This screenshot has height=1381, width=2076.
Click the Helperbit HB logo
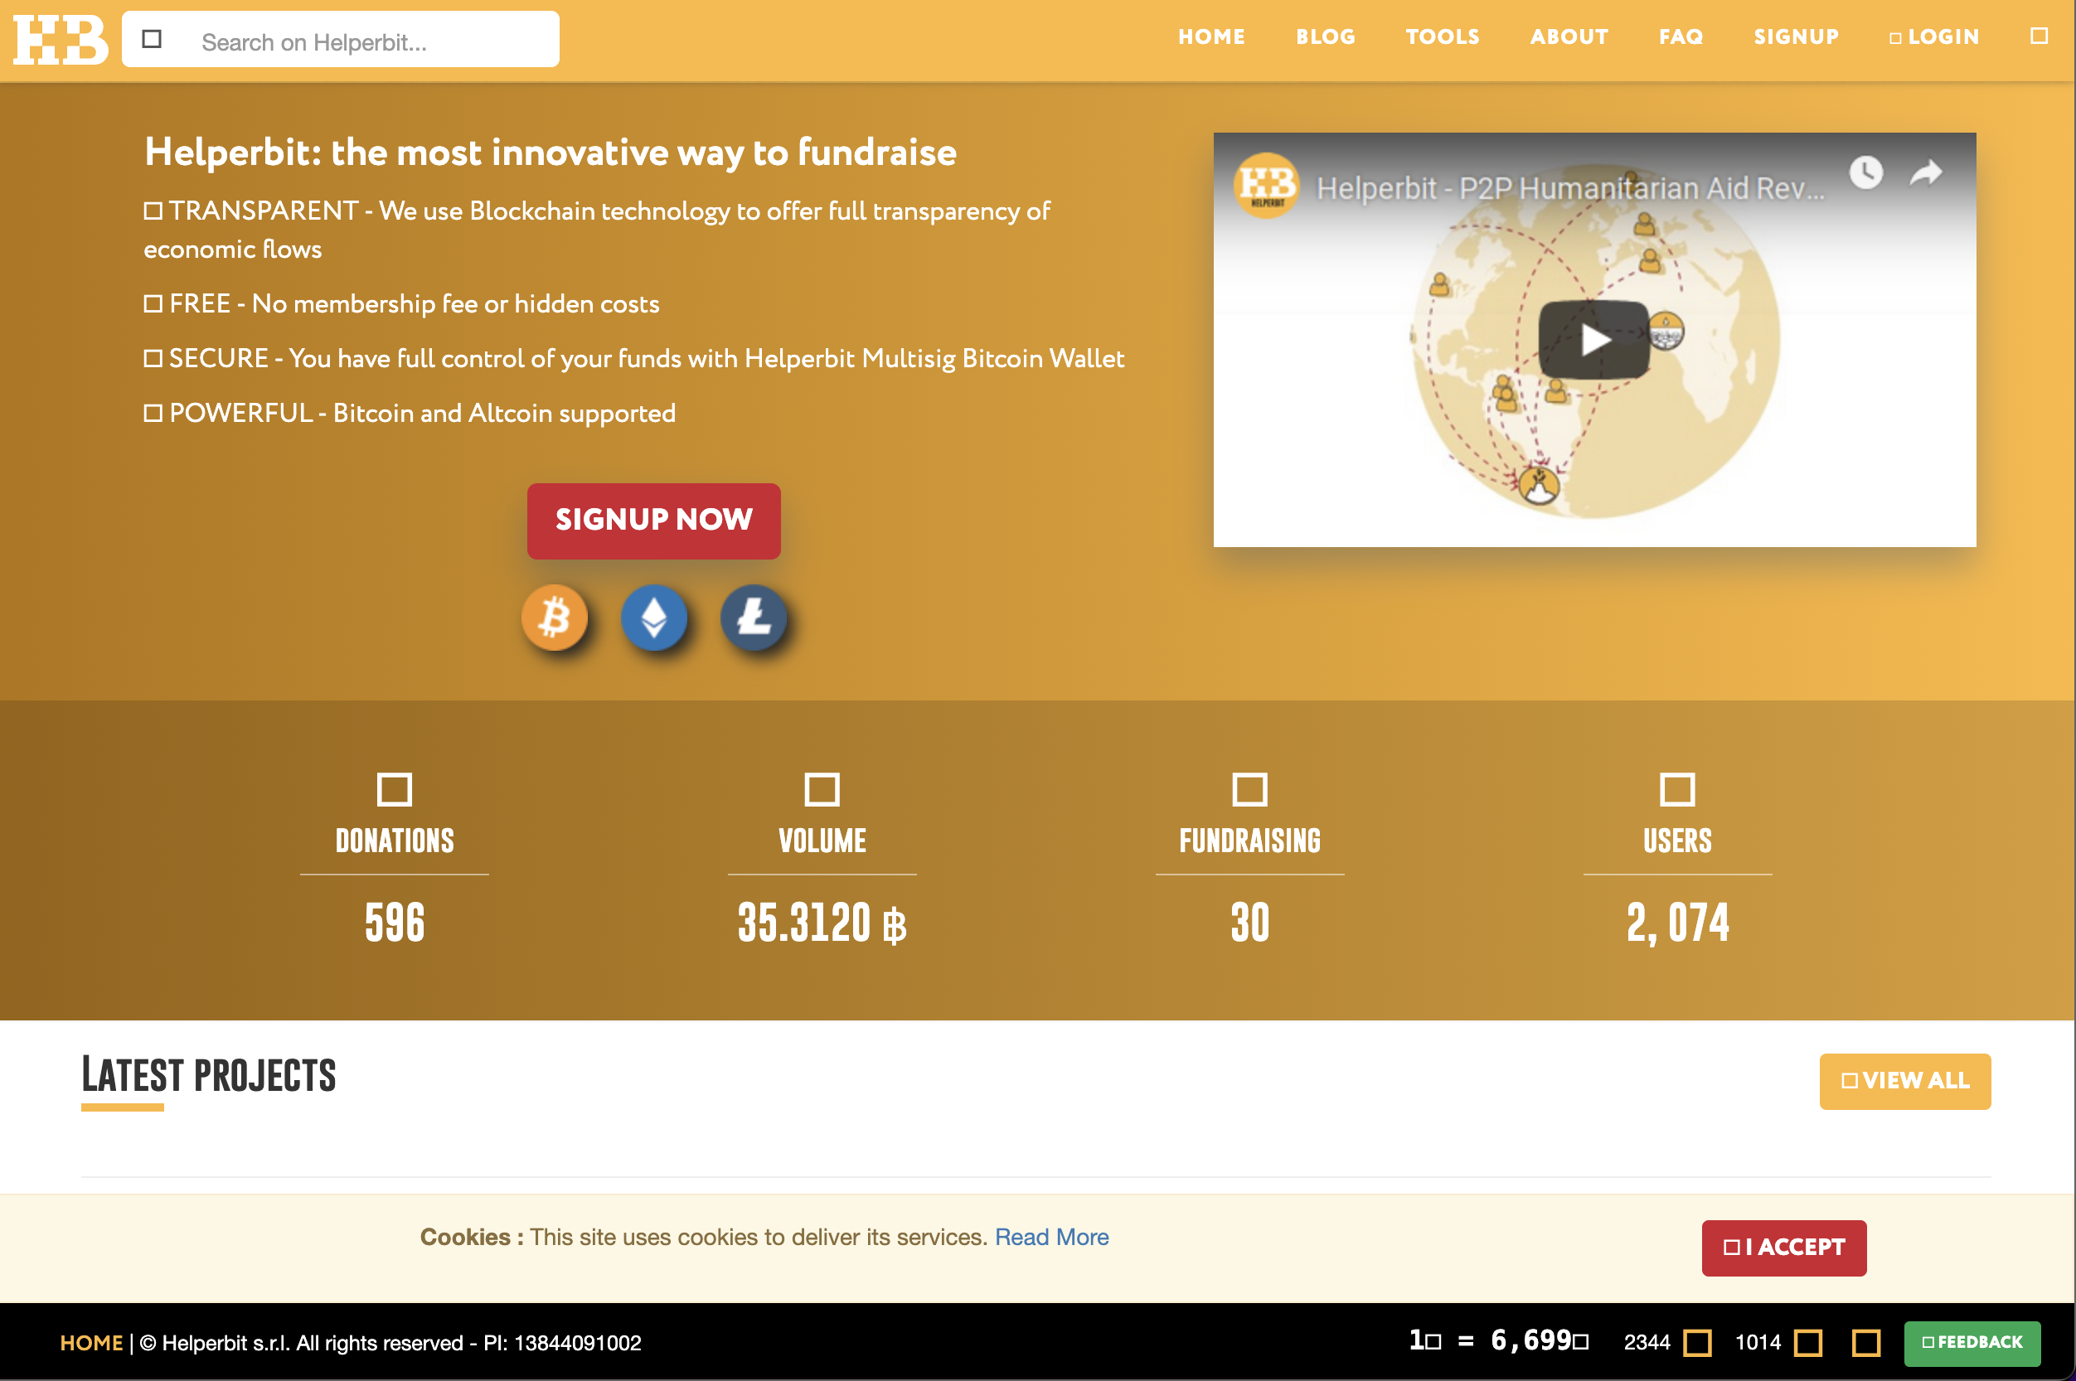tap(61, 40)
